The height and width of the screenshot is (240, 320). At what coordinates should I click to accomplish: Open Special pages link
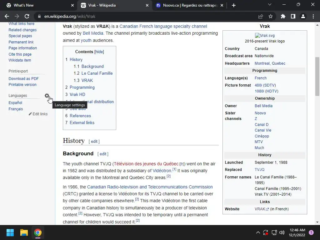[x=20, y=36]
